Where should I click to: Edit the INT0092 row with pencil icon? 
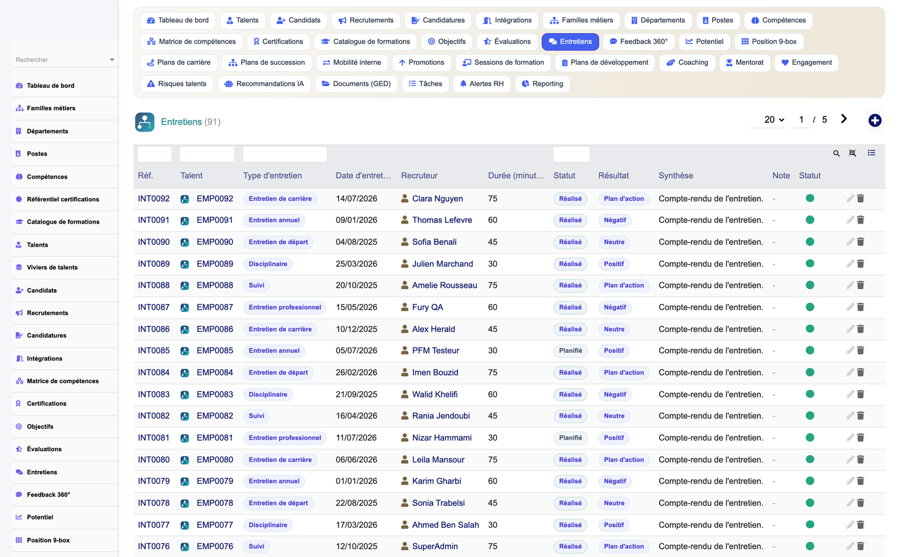pyautogui.click(x=850, y=198)
